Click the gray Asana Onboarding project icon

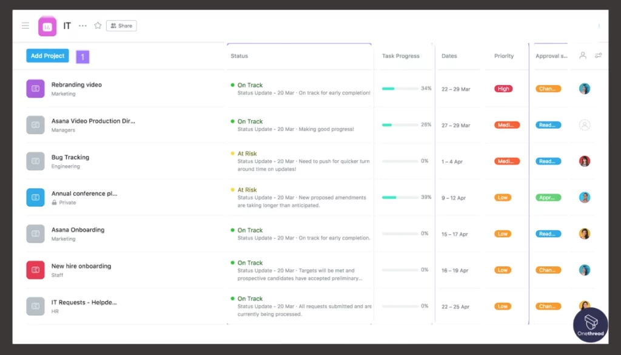click(x=35, y=234)
